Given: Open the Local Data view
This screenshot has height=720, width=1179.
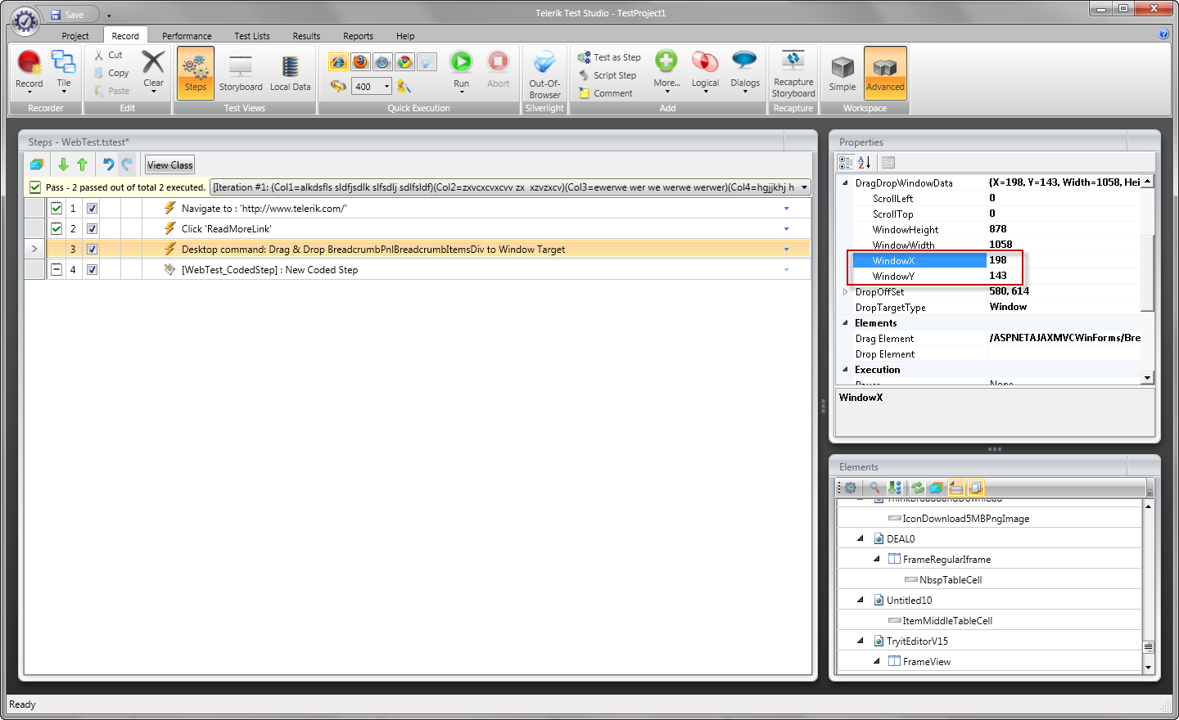Looking at the screenshot, I should point(291,73).
